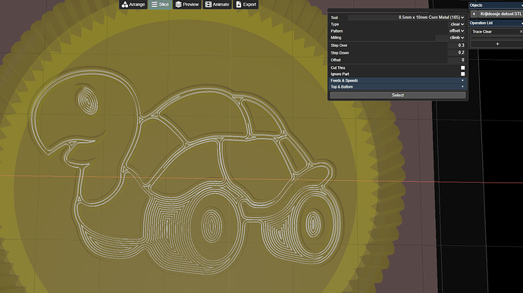Edit the Offset value field
The height and width of the screenshot is (293, 523).
pos(456,60)
